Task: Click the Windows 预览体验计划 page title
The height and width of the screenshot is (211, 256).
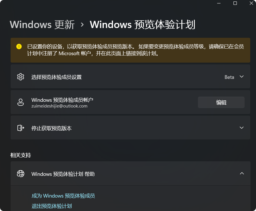Action: [x=142, y=25]
